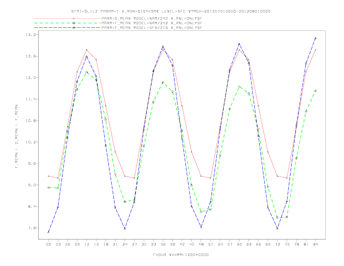Screen dimensions: 344x266
Task: Click the solid red legend line sample
Action: [67, 18]
